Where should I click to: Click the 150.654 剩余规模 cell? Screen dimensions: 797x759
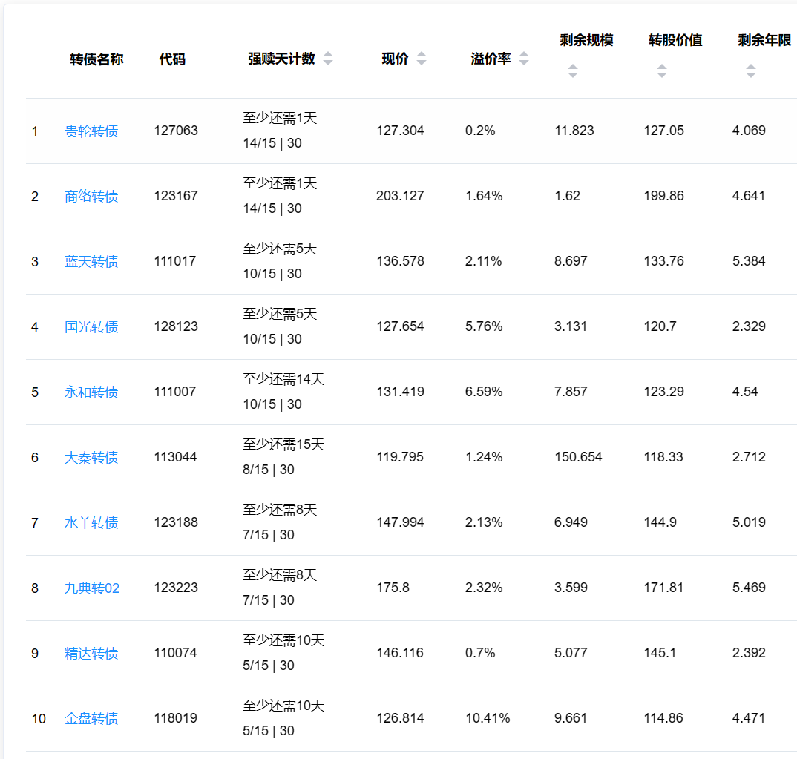point(578,457)
